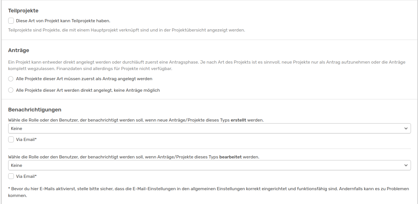
Task: Click the Anträge section heading
Action: click(19, 50)
